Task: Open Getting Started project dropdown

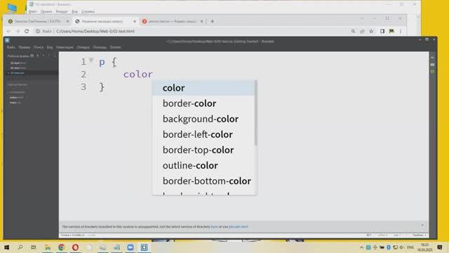Action: 18,84
